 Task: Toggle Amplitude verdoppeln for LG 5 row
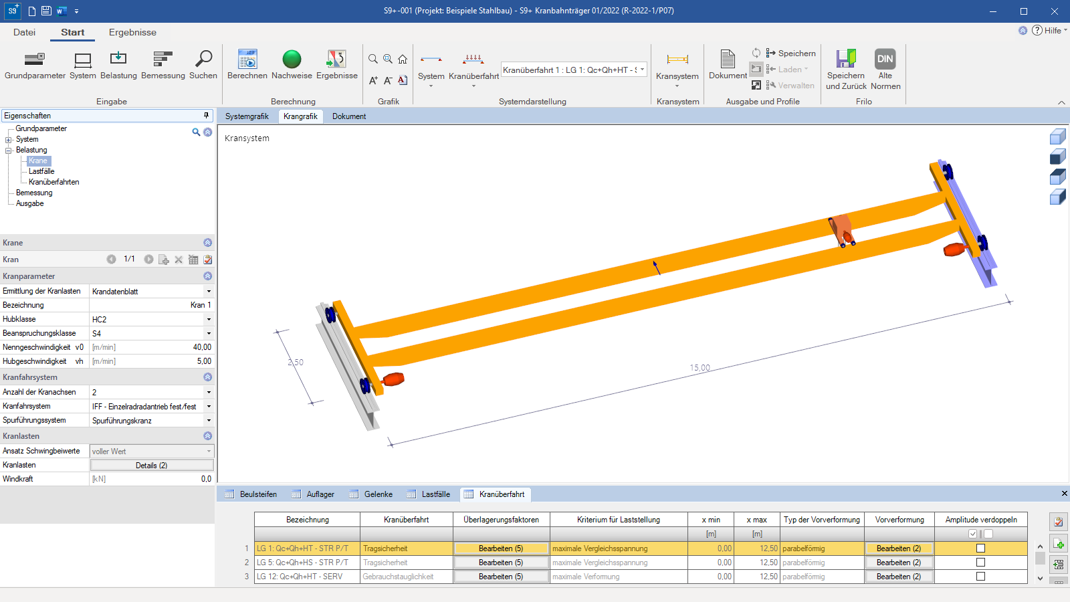980,563
